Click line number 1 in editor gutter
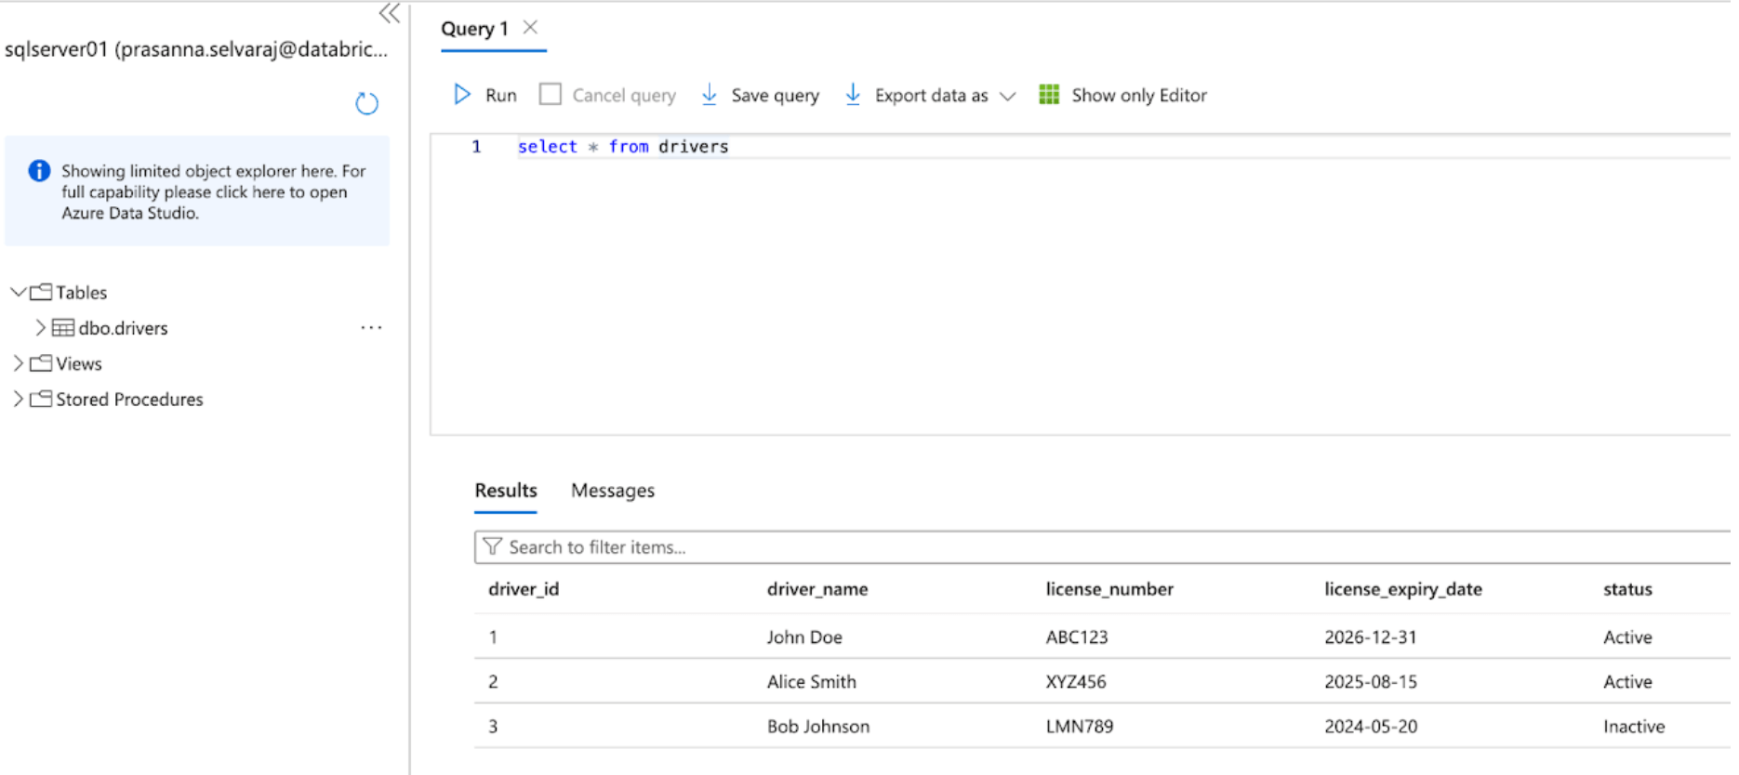The width and height of the screenshot is (1739, 775). point(476,146)
